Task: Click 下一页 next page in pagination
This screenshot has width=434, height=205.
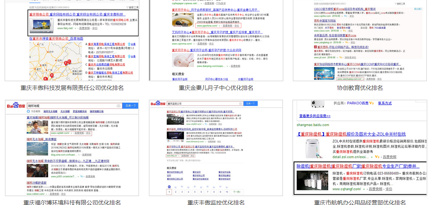Action: click(236, 192)
